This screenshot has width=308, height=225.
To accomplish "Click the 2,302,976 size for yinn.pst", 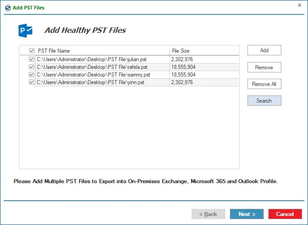I will click(182, 82).
